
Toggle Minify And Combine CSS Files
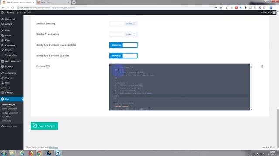coord(123,56)
